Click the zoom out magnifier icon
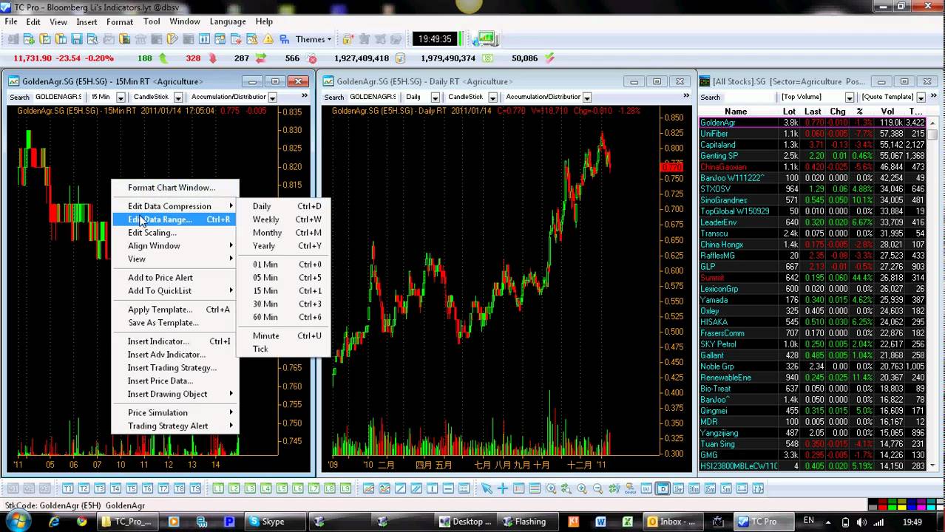Viewport: 945px width, 532px height. (597, 488)
